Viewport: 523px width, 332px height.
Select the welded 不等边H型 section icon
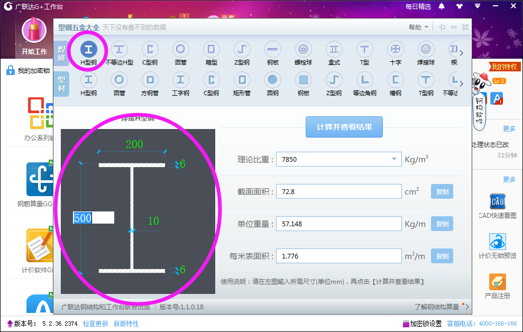click(119, 50)
